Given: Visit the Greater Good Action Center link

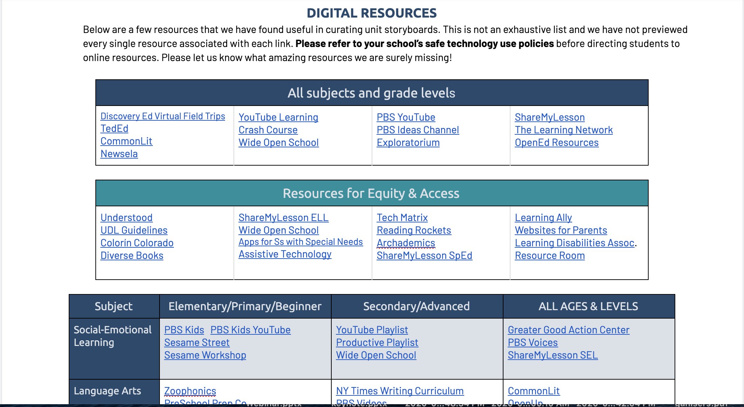Looking at the screenshot, I should click(x=568, y=330).
